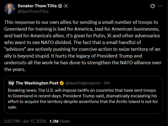Visit the @SenThomTillis handle link
Viewport: 168px width, 126px height.
click(33, 12)
